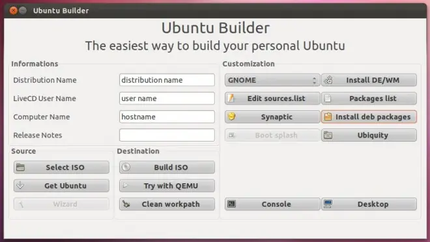
Task: Focus the Computer Name hostname field
Action: coord(167,117)
